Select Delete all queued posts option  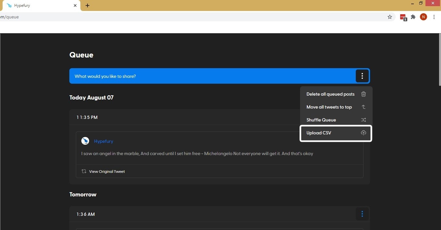(x=330, y=94)
